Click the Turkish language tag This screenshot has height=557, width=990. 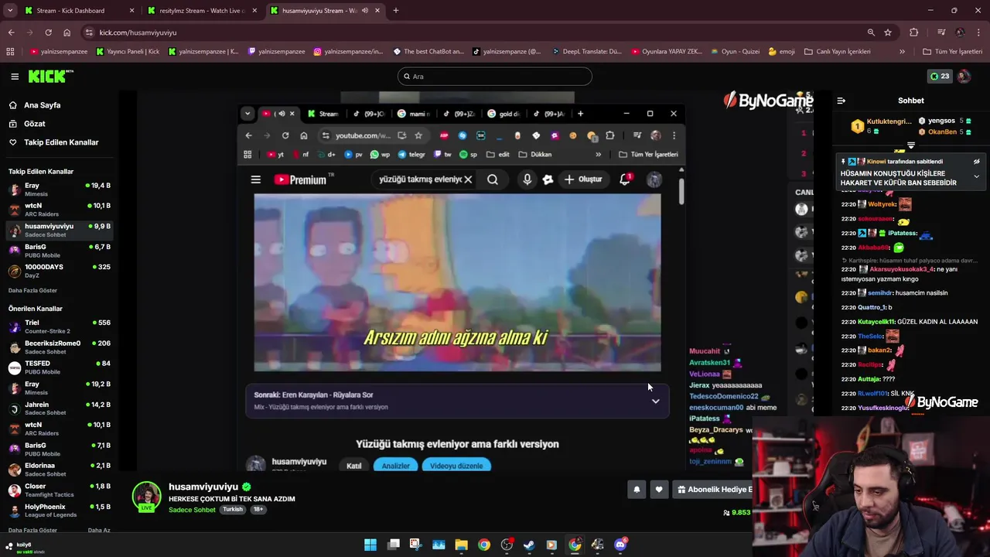point(233,510)
